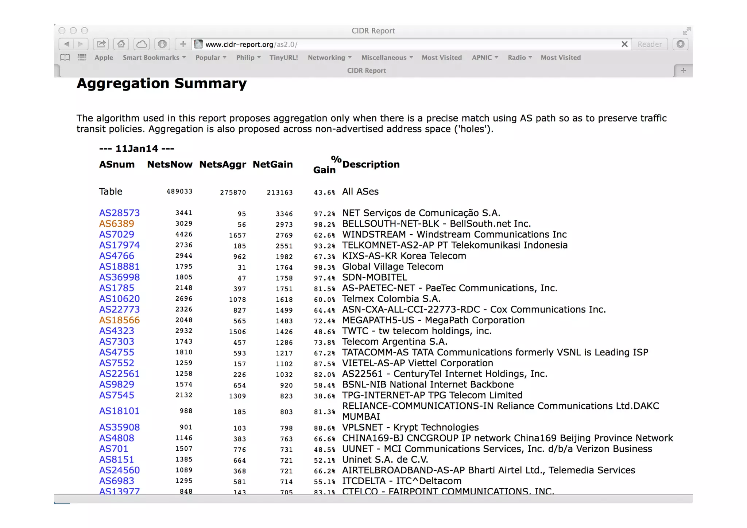This screenshot has width=747, height=528.
Task: Go to the Home page icon
Action: (x=121, y=44)
